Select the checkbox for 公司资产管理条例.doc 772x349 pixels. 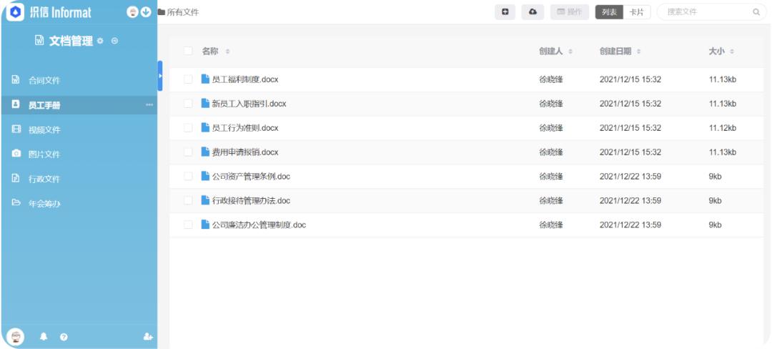[188, 177]
